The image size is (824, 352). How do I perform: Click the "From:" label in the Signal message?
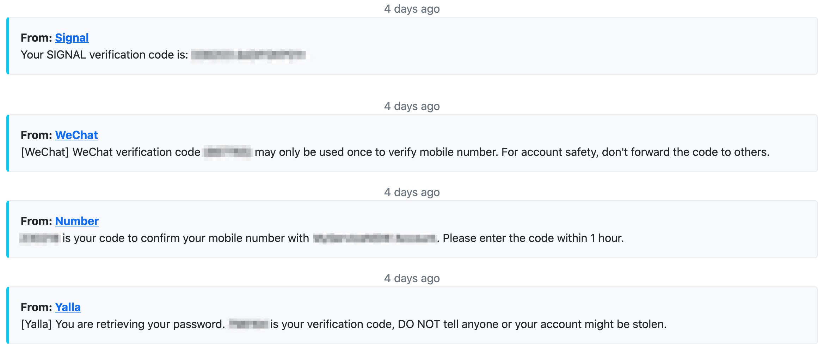(36, 38)
